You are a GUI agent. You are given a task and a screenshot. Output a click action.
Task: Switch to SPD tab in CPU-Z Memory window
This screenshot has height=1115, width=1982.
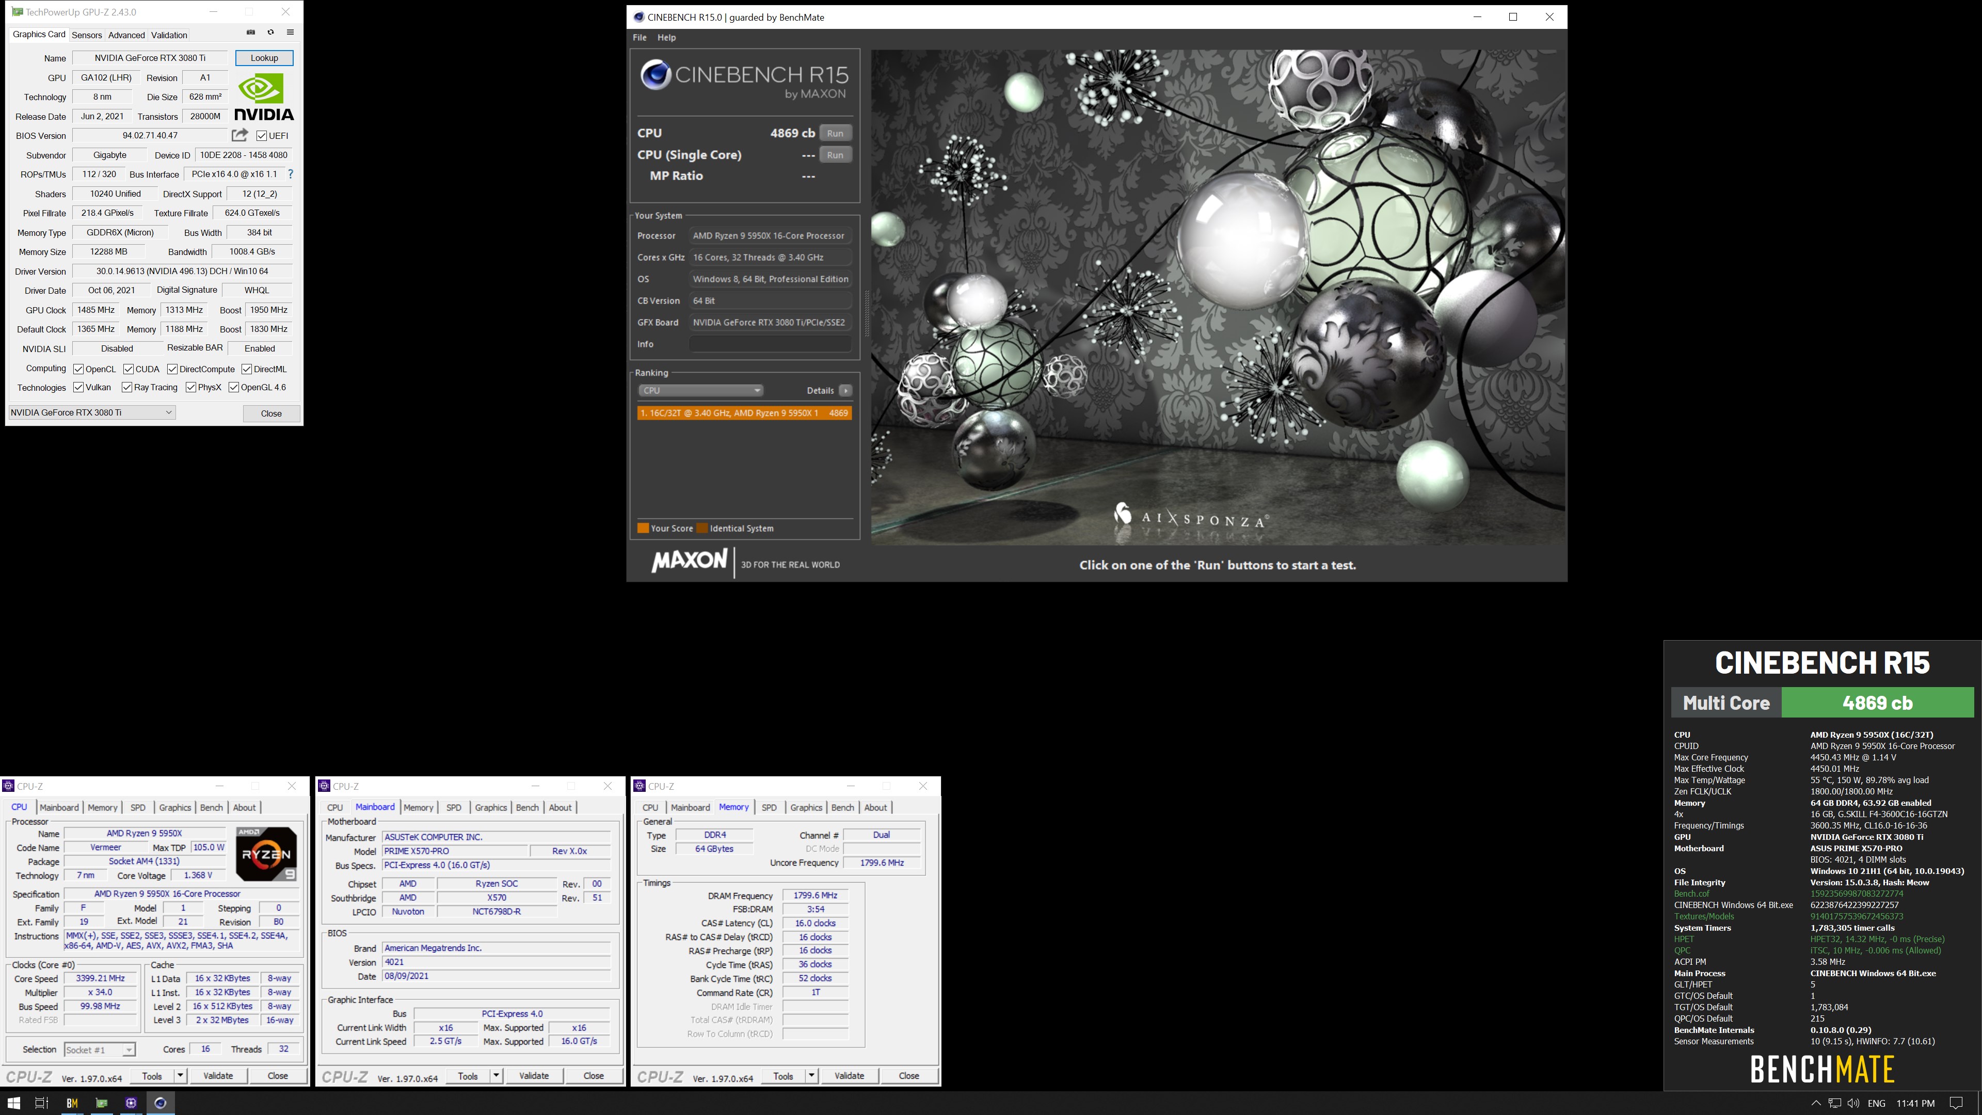[x=769, y=807]
